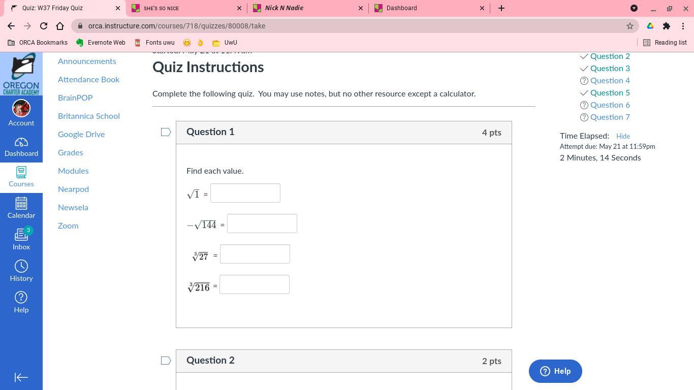This screenshot has height=390, width=694.
Task: Open the Reading list panel
Action: tap(665, 43)
